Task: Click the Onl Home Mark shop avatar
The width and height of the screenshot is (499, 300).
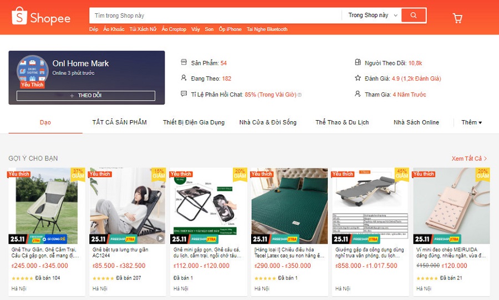Action: [33, 70]
